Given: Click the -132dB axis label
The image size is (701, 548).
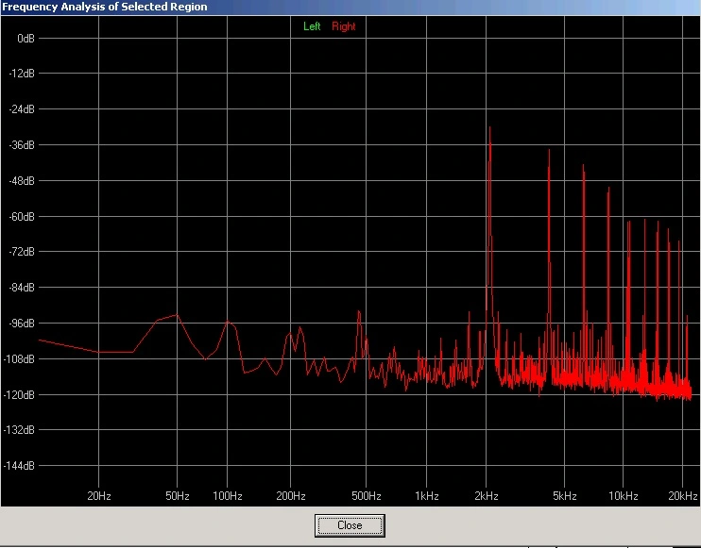Looking at the screenshot, I should click(x=19, y=430).
